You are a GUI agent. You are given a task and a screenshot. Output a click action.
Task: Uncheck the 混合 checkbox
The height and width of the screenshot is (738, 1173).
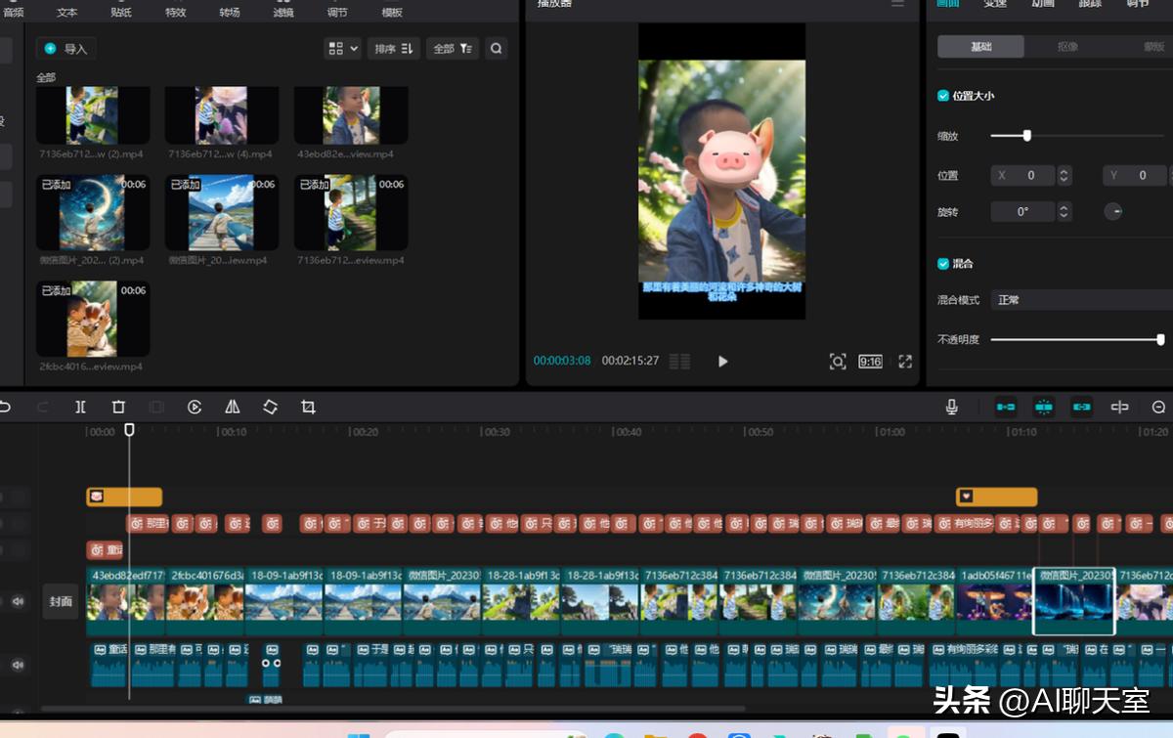(943, 264)
